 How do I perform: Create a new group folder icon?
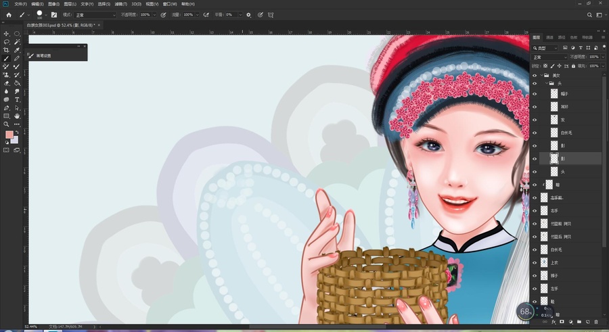579,322
